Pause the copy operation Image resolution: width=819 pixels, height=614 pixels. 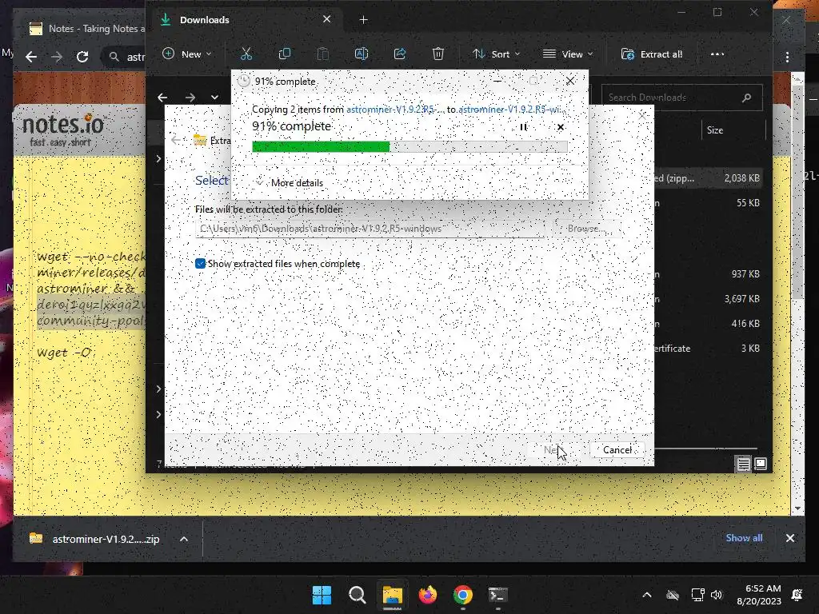523,127
